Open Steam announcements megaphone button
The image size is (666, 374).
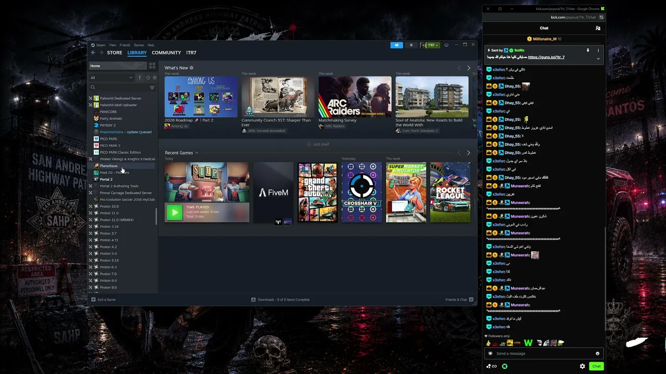click(396, 45)
